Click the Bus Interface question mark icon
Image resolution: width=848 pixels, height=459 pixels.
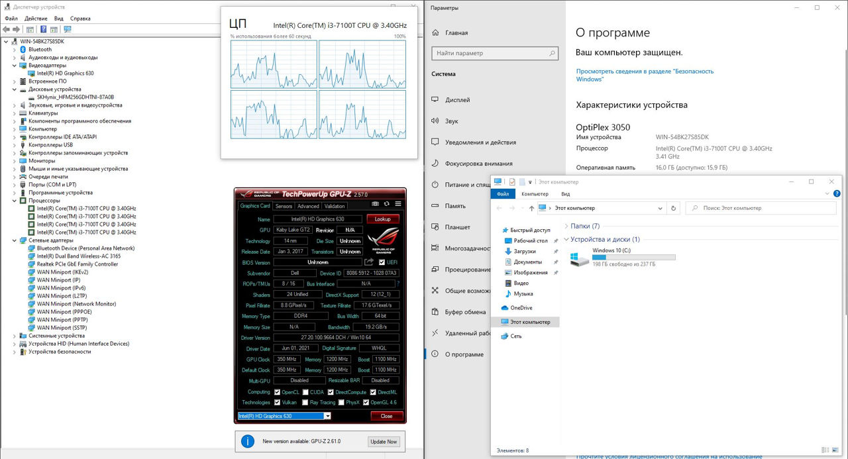click(397, 283)
